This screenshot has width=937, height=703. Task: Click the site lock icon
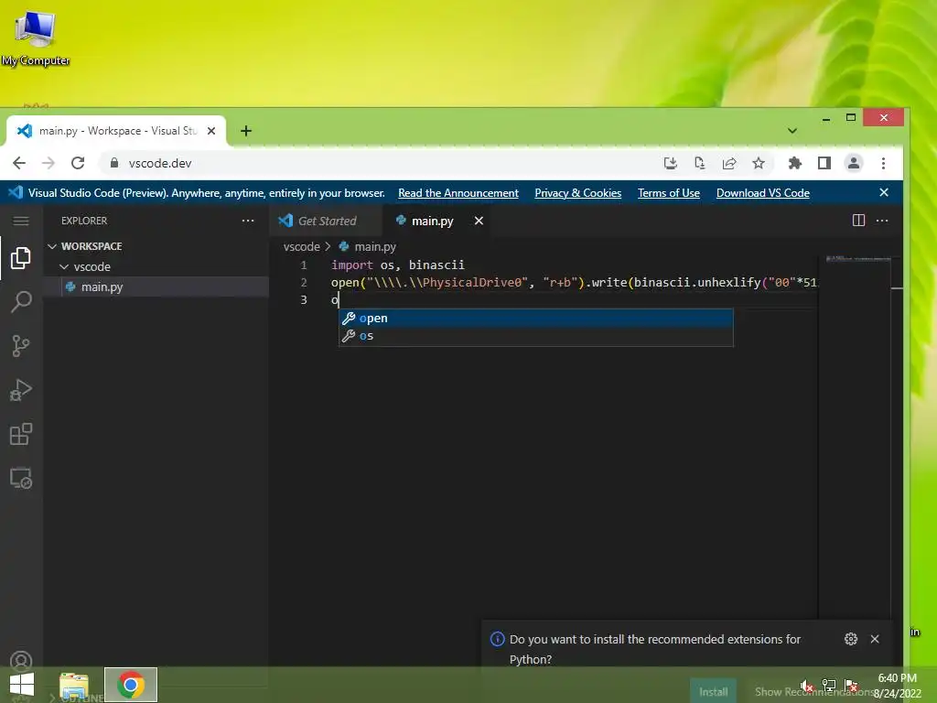pyautogui.click(x=114, y=163)
